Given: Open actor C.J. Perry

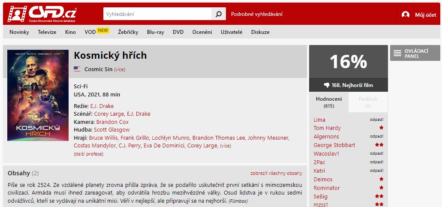Looking at the screenshot, I should [x=129, y=146].
